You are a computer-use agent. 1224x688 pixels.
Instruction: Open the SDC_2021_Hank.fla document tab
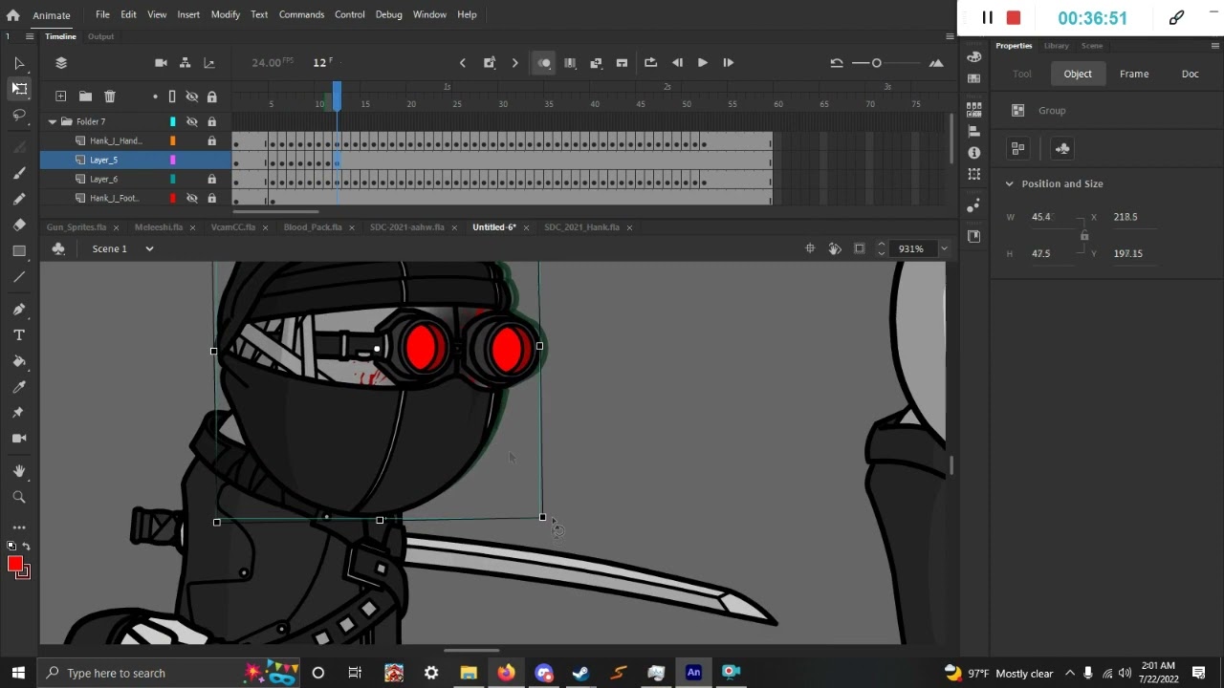581,227
